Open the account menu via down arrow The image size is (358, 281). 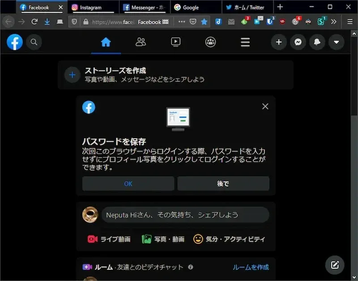[x=337, y=42]
